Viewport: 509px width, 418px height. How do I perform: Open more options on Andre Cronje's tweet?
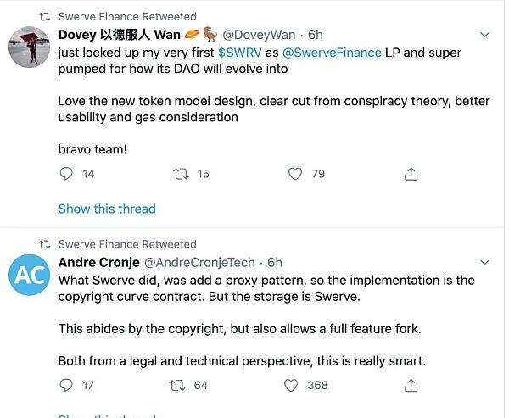coord(484,263)
